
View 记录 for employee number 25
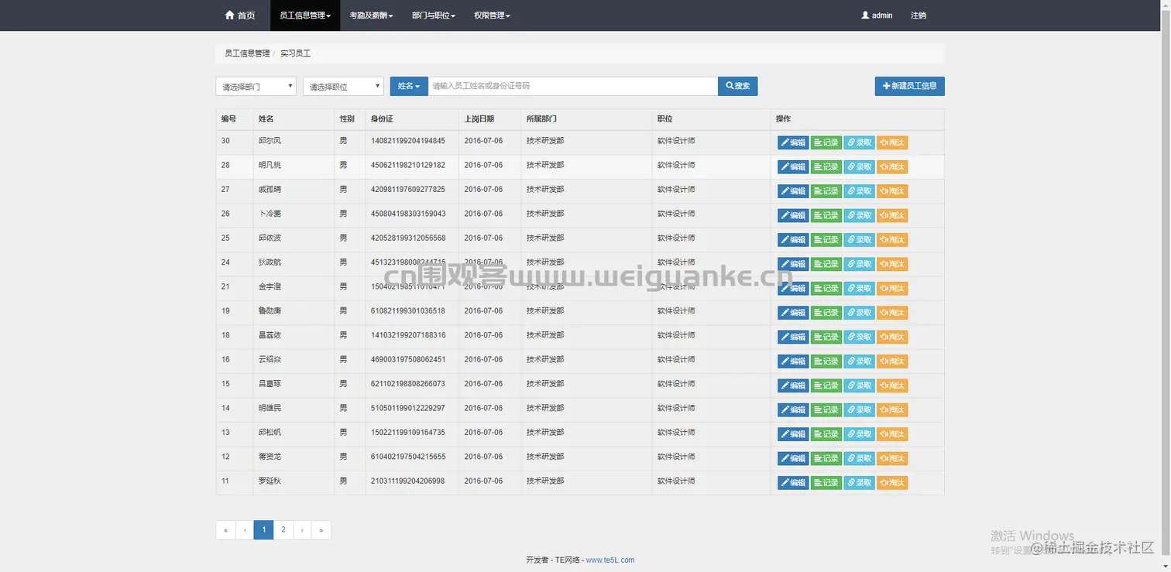[x=826, y=240]
